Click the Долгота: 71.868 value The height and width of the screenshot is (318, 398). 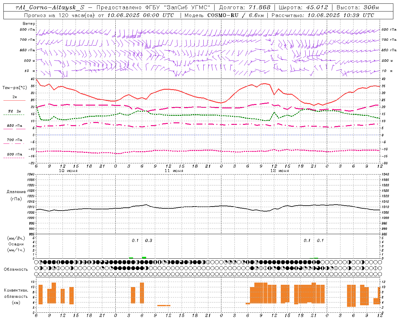pos(245,7)
